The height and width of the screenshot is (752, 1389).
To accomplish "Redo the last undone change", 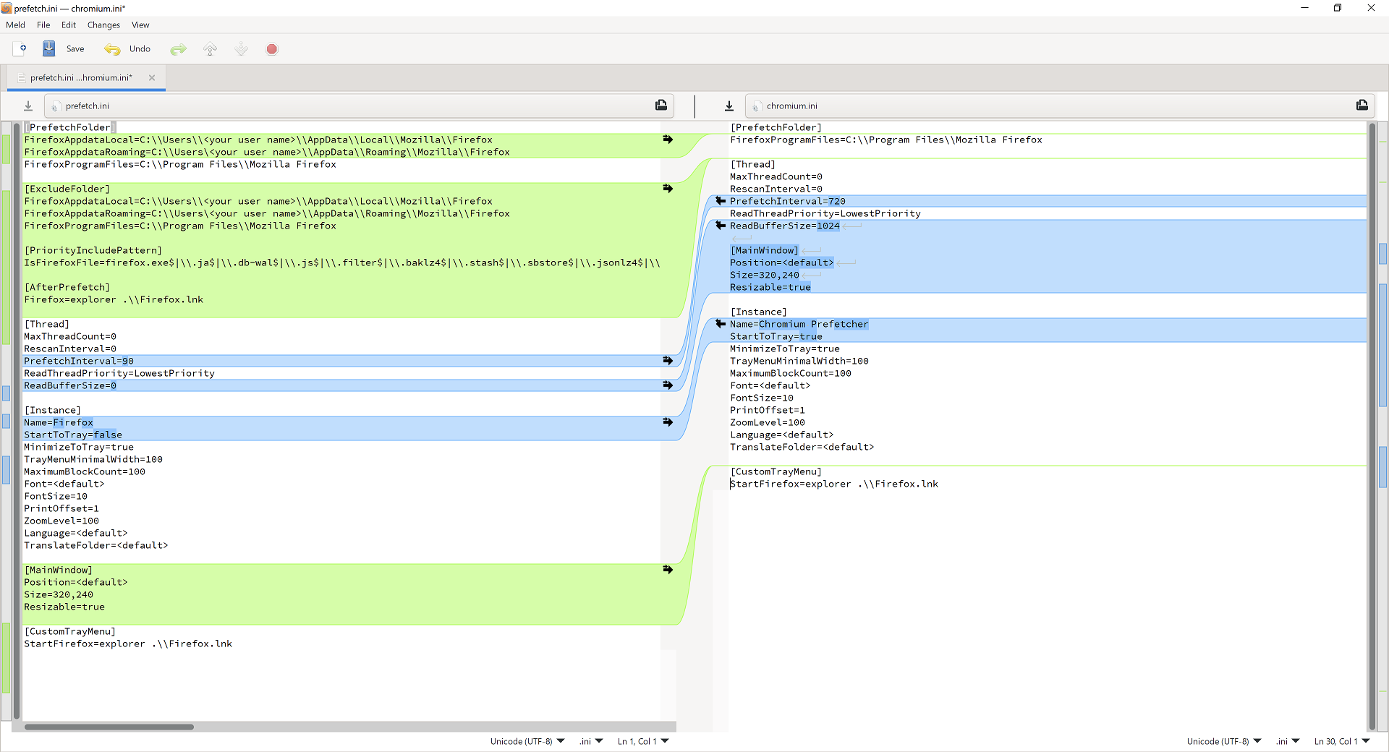I will pyautogui.click(x=178, y=48).
